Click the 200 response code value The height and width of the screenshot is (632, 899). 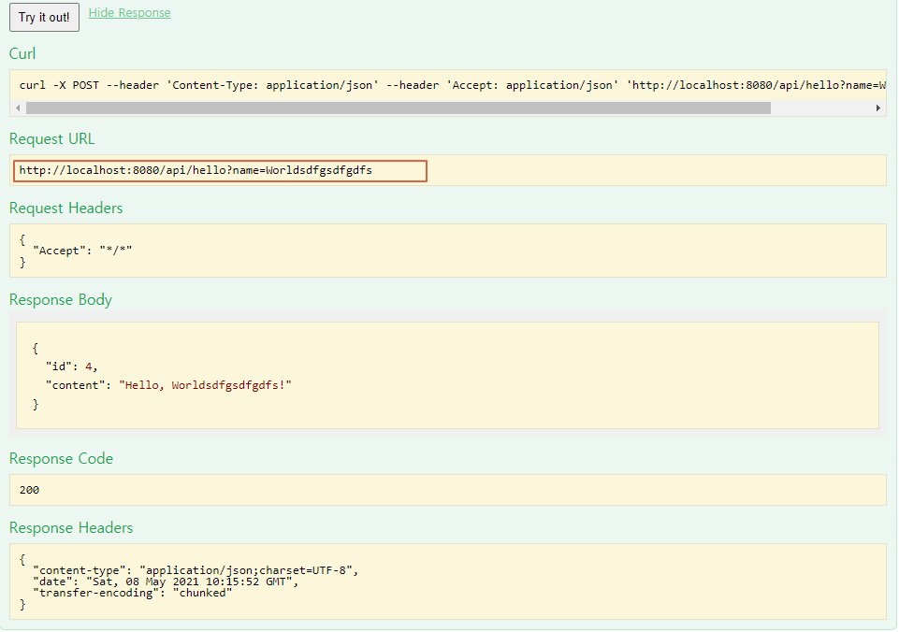[29, 490]
